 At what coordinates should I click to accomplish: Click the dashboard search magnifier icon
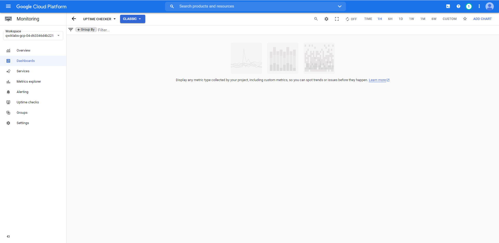(316, 19)
